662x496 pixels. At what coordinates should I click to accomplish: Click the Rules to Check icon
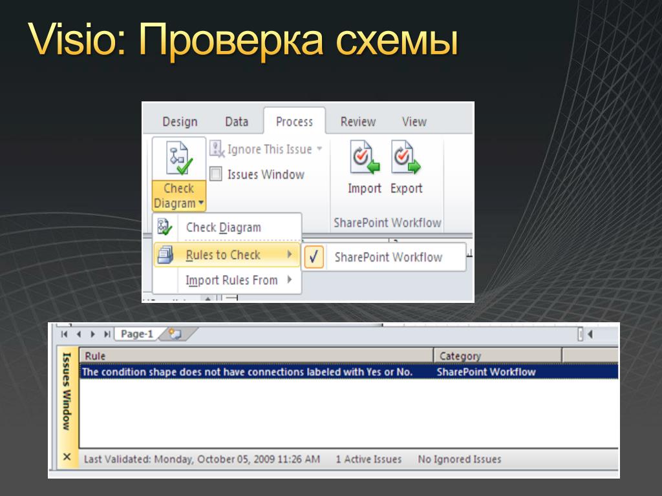pos(165,254)
